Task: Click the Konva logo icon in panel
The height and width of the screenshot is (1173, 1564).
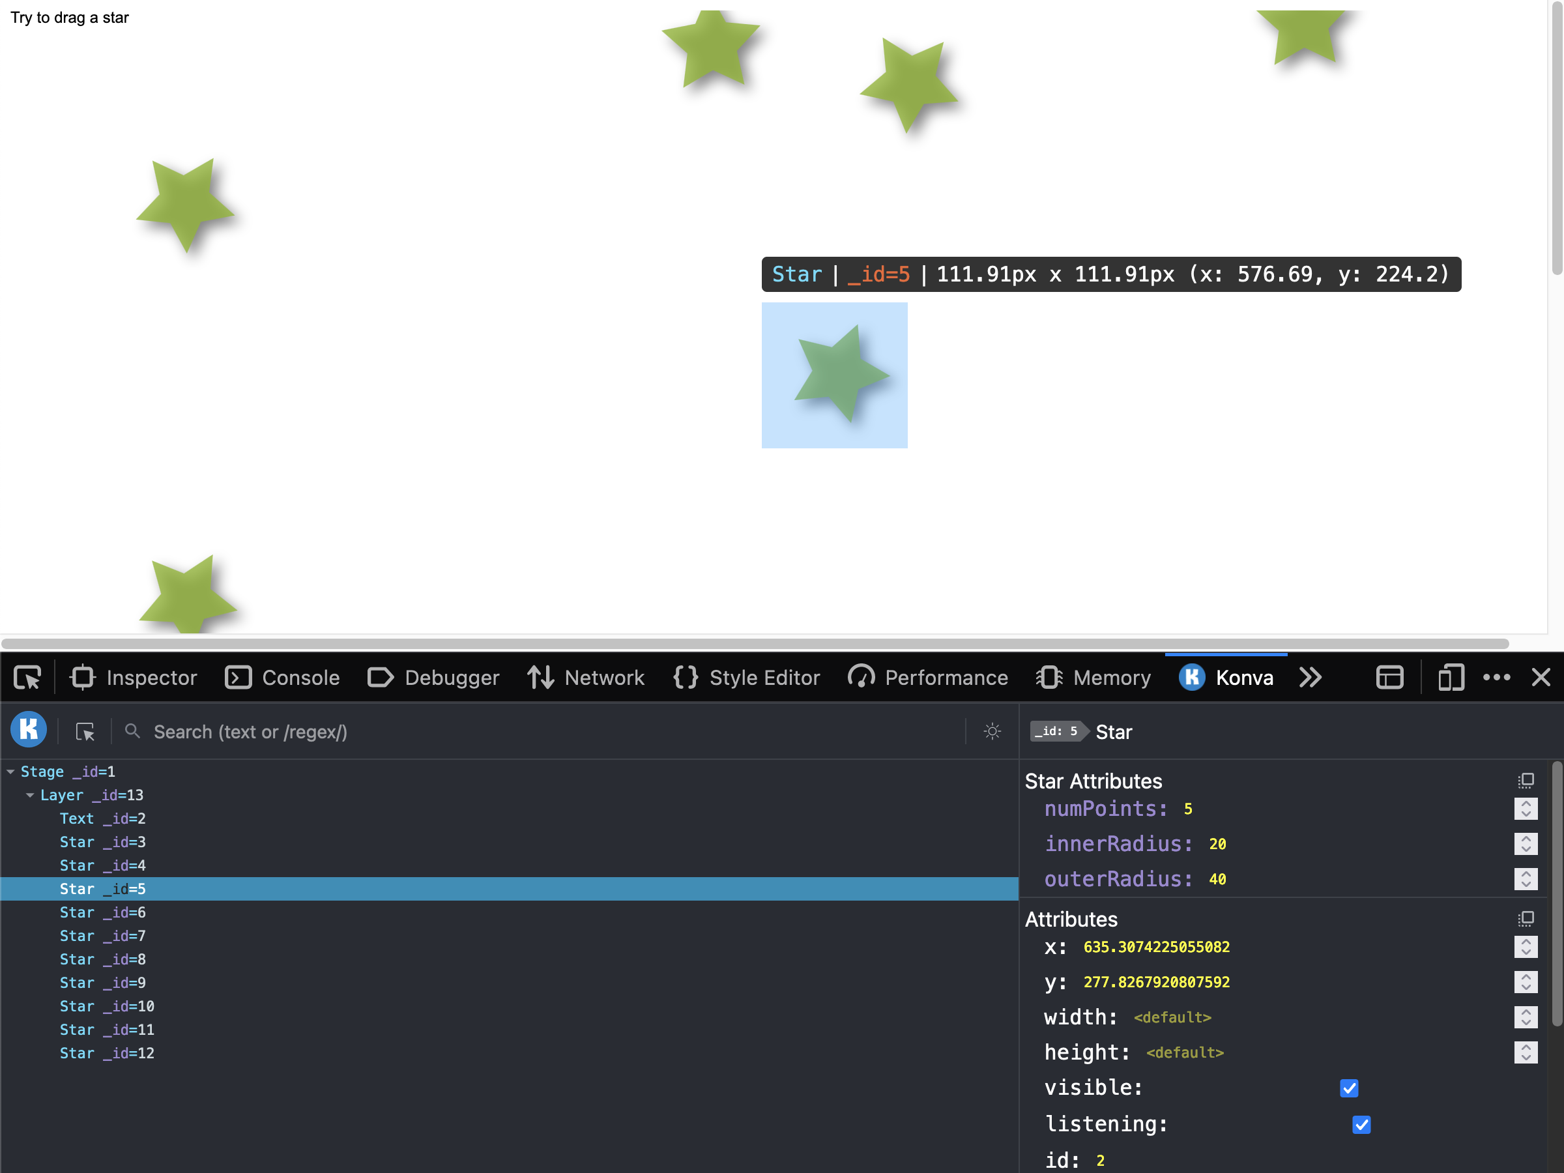Action: pos(29,731)
